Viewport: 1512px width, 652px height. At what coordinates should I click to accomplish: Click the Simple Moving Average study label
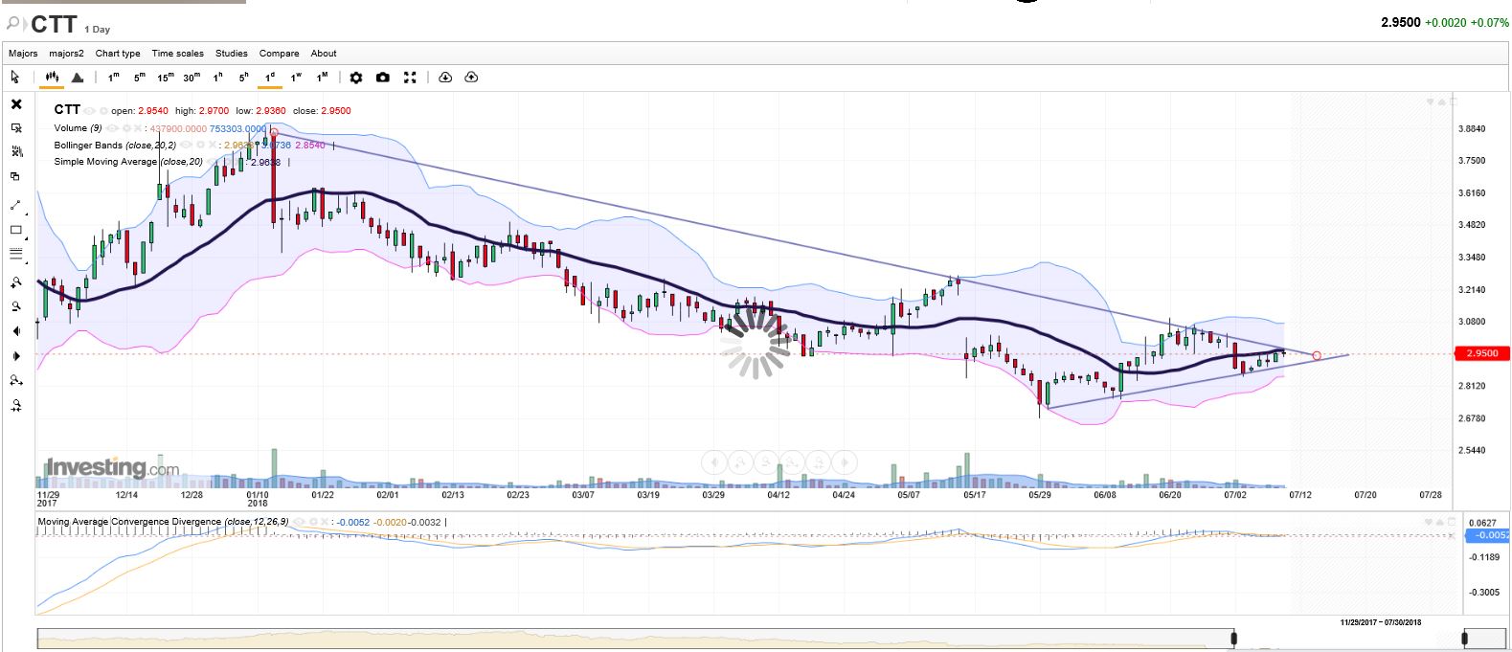coord(128,162)
